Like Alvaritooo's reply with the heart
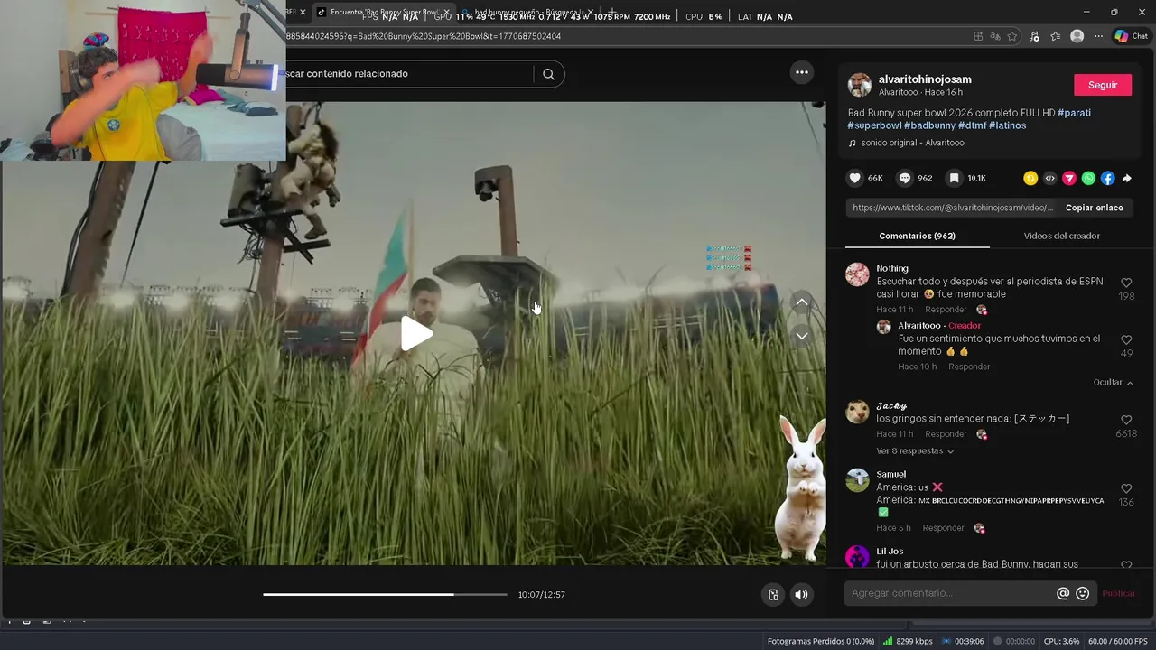1156x650 pixels. [1126, 340]
